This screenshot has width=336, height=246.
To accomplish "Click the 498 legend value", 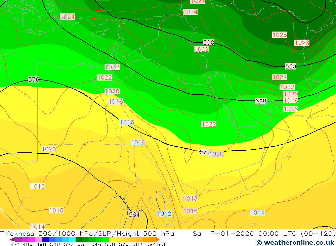I will (41, 244).
